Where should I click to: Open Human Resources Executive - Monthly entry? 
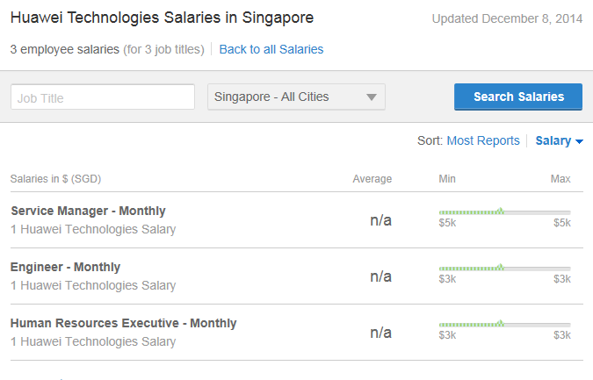coord(123,323)
